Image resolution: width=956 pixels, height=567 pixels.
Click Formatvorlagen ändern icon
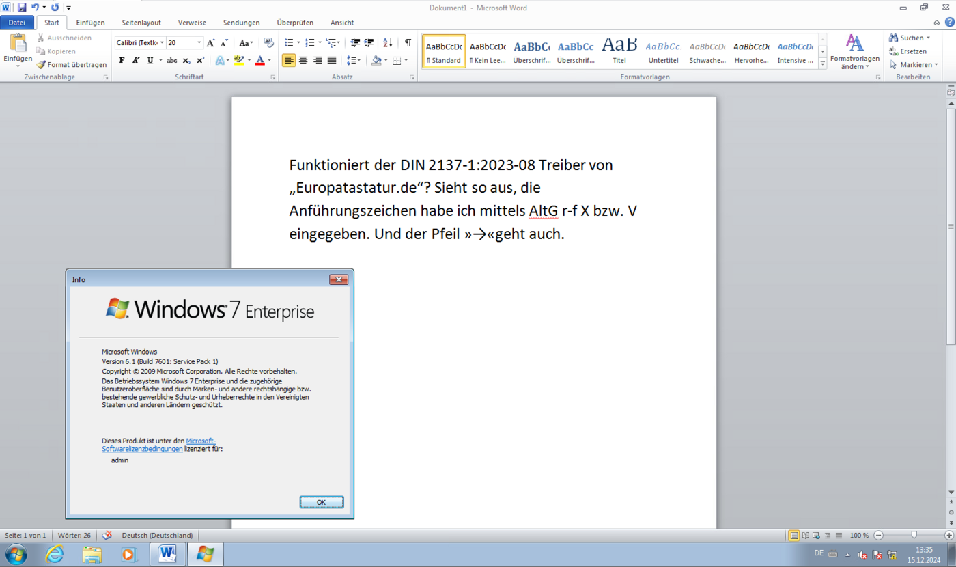(x=855, y=42)
